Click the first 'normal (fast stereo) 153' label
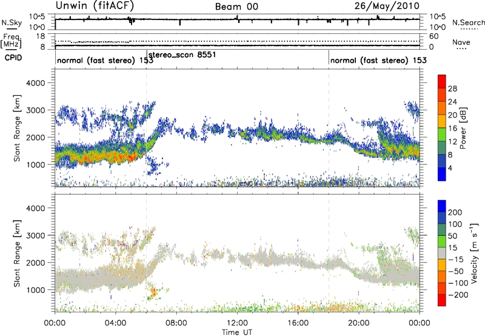The height and width of the screenshot is (336, 485). 105,60
